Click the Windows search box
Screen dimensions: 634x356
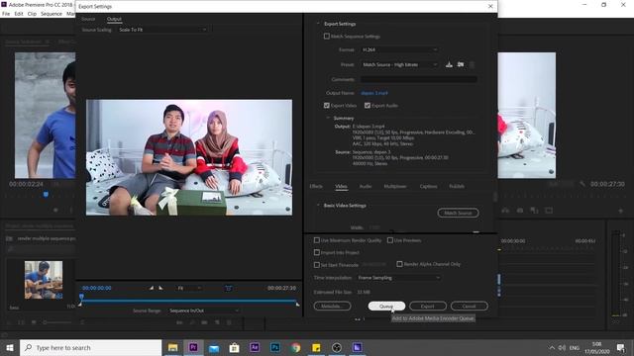(90, 347)
